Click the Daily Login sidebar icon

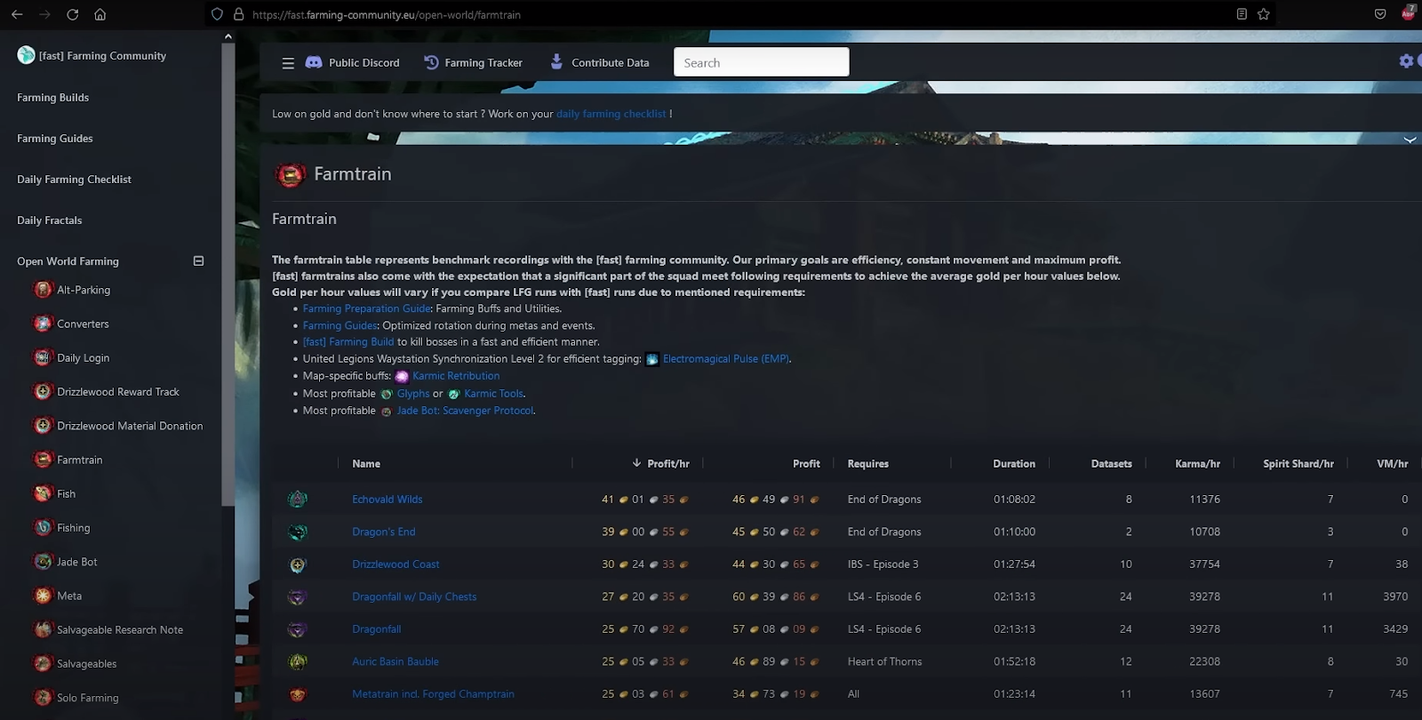click(43, 357)
